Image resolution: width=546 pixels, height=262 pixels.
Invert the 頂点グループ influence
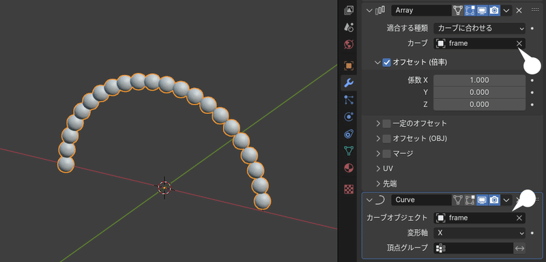tap(519, 248)
